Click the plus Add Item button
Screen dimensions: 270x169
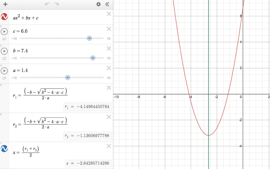coord(5,4)
